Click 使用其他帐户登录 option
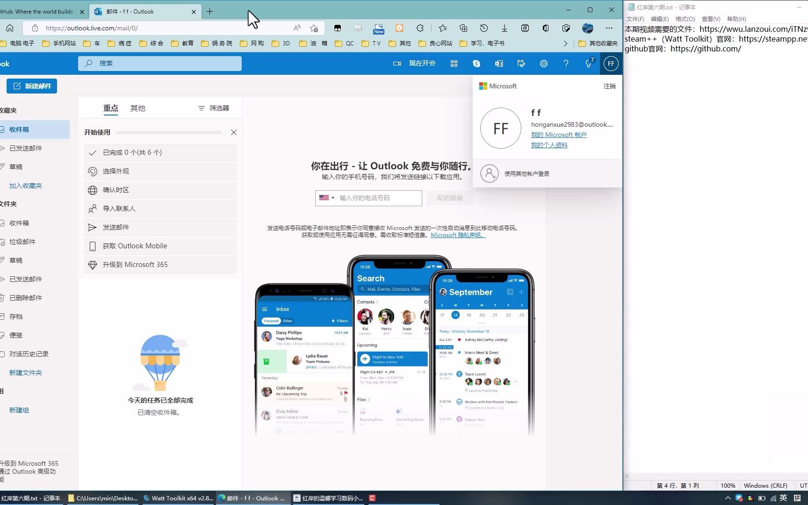 pos(547,173)
